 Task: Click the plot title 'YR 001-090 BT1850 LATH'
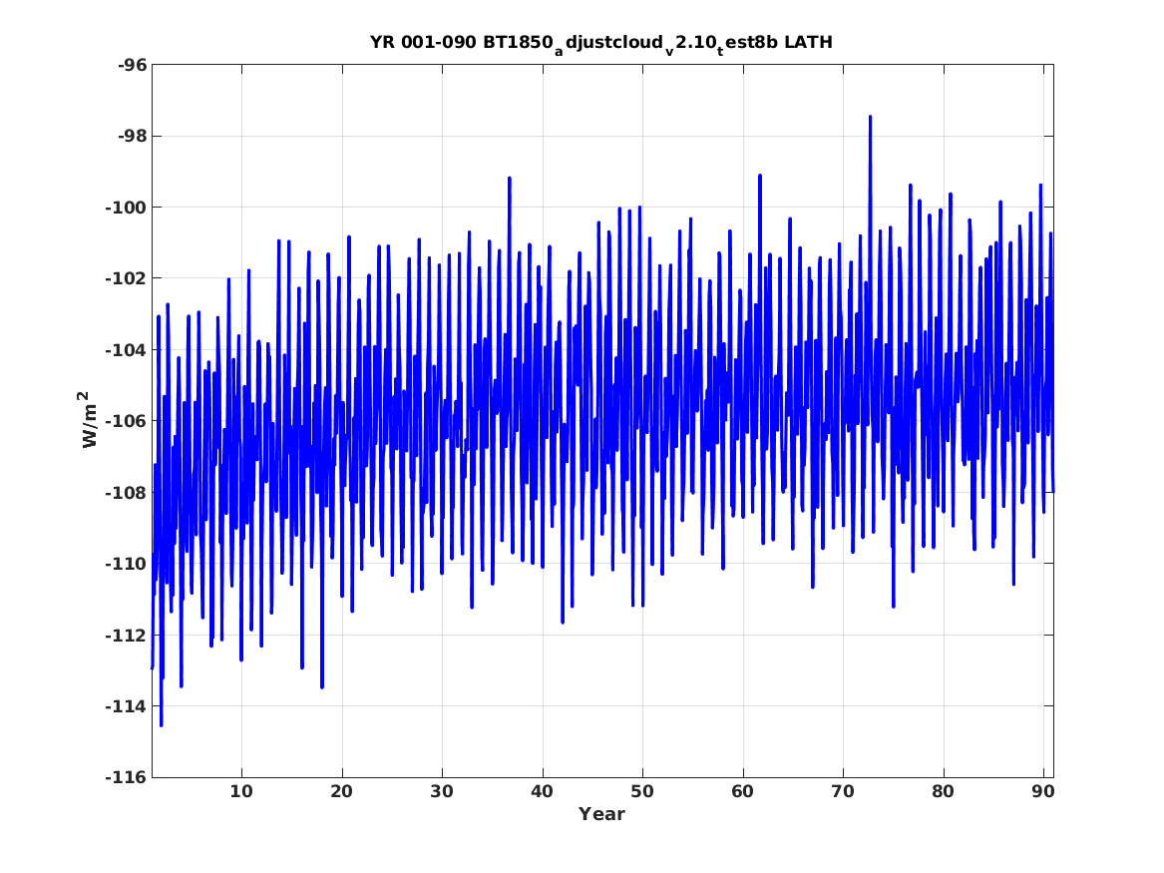click(x=601, y=44)
